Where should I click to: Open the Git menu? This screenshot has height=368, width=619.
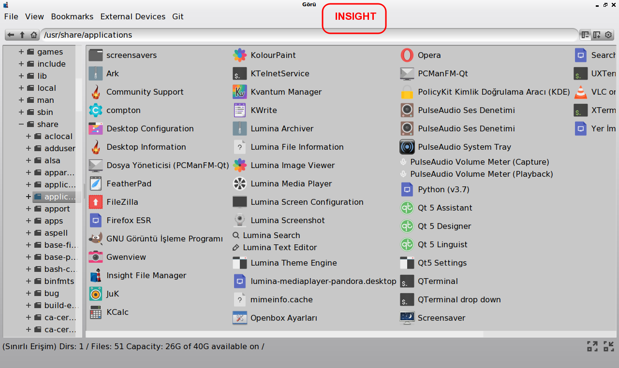pyautogui.click(x=178, y=16)
